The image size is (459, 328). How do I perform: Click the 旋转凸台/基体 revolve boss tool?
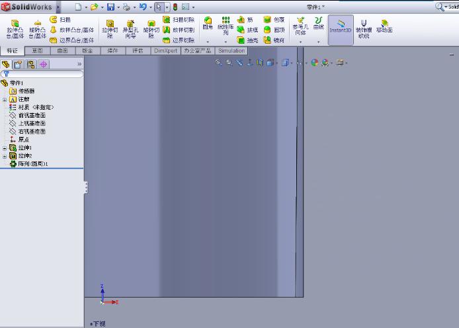tap(37, 29)
